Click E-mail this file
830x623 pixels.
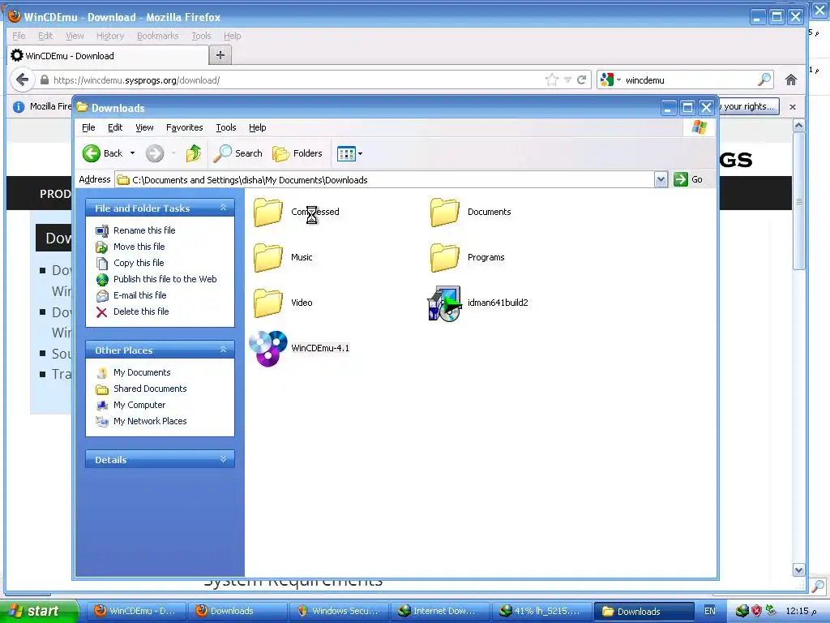pos(139,295)
